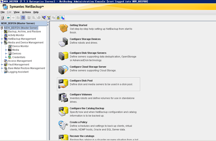Go back with the cyan arrow button
Screen dimensions: 216x141
click(8, 18)
